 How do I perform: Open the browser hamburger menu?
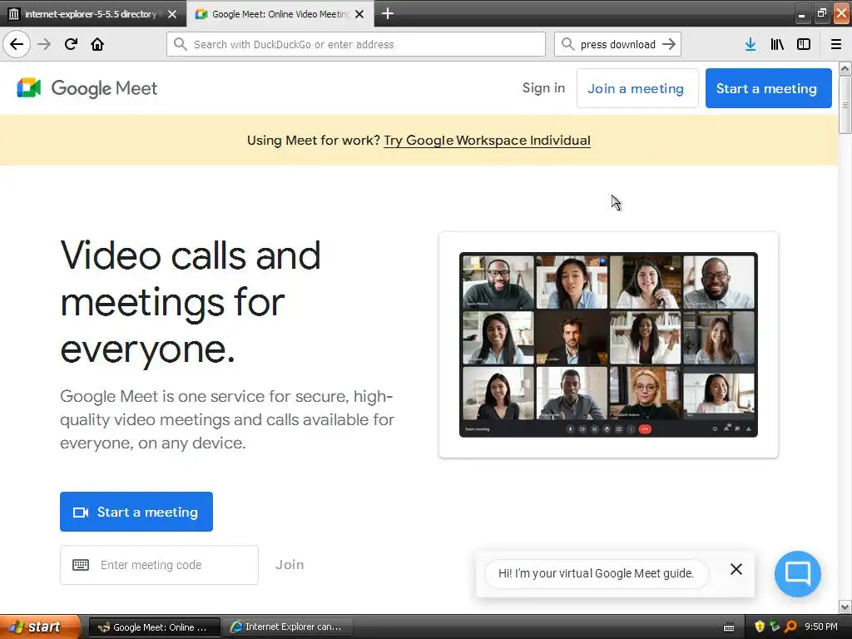pos(835,44)
